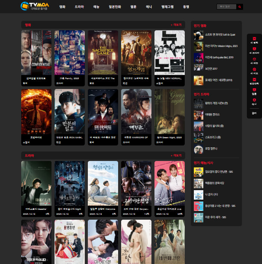Open the 마이데몬 drama poster

(103, 242)
